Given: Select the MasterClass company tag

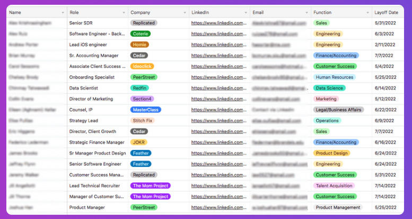Looking at the screenshot, I should coord(146,110).
